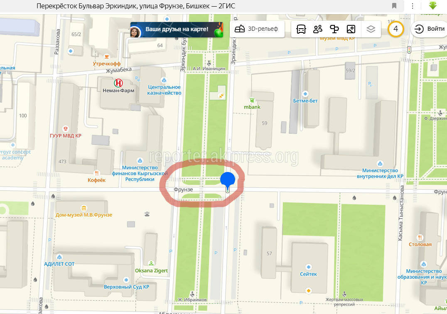This screenshot has width=447, height=314.
Task: Open Дом-музей М.В.Фрунзе museum icon
Action: (x=84, y=208)
